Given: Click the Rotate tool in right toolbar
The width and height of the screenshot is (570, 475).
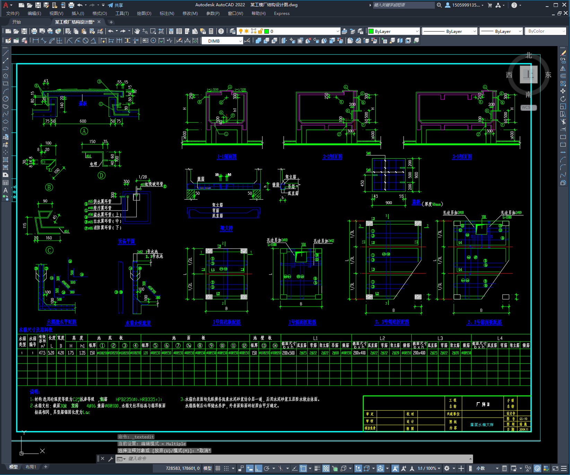Looking at the screenshot, I should (563, 99).
